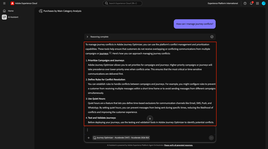Click the Adobe Experience Cloud logo
268x149 pixels.
coord(12,3)
